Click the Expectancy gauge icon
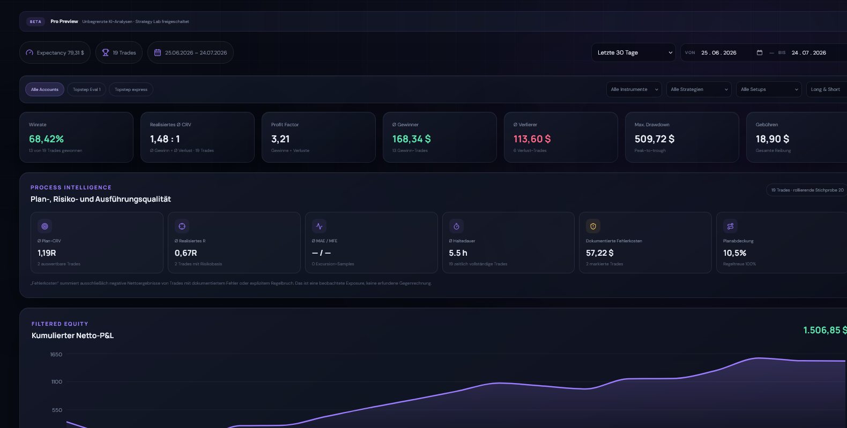 tap(29, 52)
